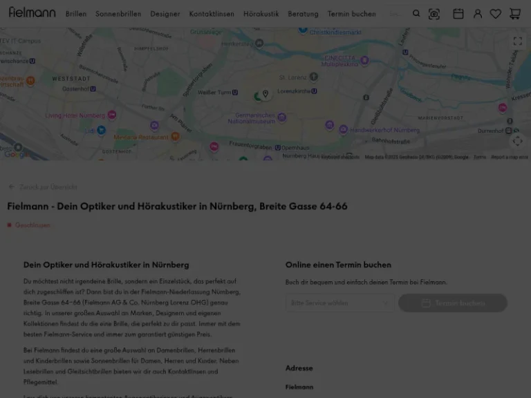The width and height of the screenshot is (531, 398).
Task: Click the Opernhaus U-Bahn station icon
Action: 278,148
